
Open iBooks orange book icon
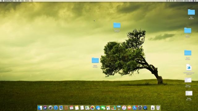click(129, 108)
